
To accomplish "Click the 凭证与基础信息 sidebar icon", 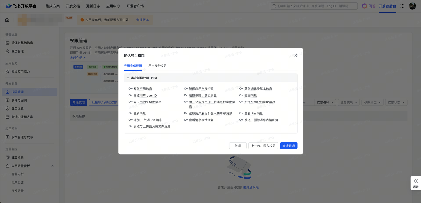I will coord(8,43).
